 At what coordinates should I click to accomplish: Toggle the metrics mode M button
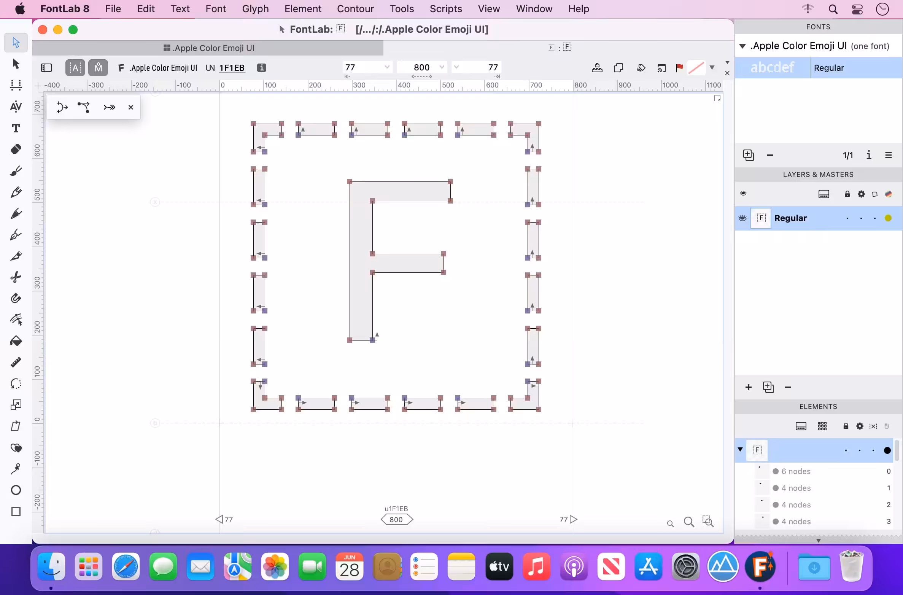[x=98, y=68]
